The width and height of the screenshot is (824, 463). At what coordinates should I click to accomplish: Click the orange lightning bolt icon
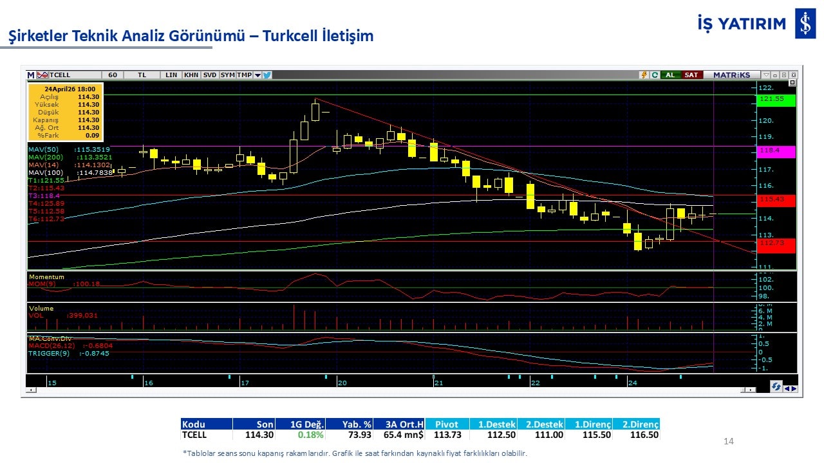click(x=643, y=75)
